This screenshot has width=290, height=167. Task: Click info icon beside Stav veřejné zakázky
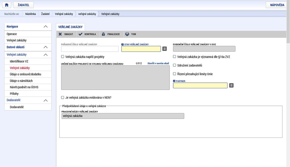pos(122,44)
